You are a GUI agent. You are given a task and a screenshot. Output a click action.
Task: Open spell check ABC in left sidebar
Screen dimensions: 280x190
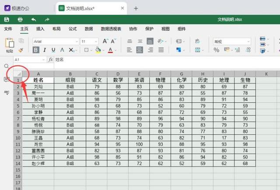7,92
